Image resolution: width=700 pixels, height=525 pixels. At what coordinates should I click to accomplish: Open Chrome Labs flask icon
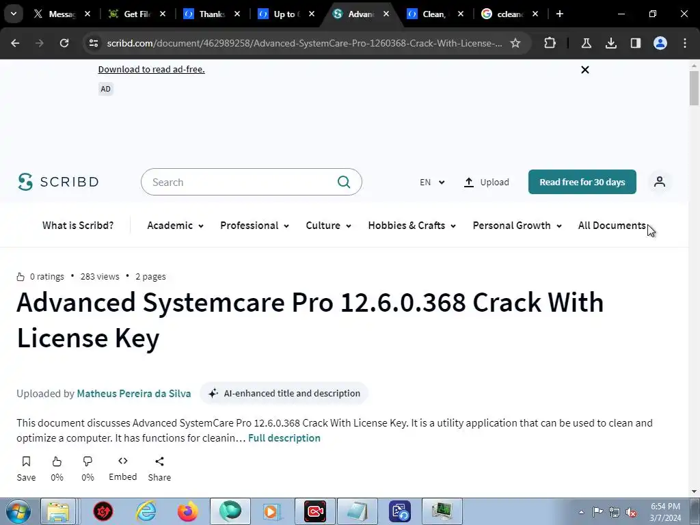coord(586,43)
